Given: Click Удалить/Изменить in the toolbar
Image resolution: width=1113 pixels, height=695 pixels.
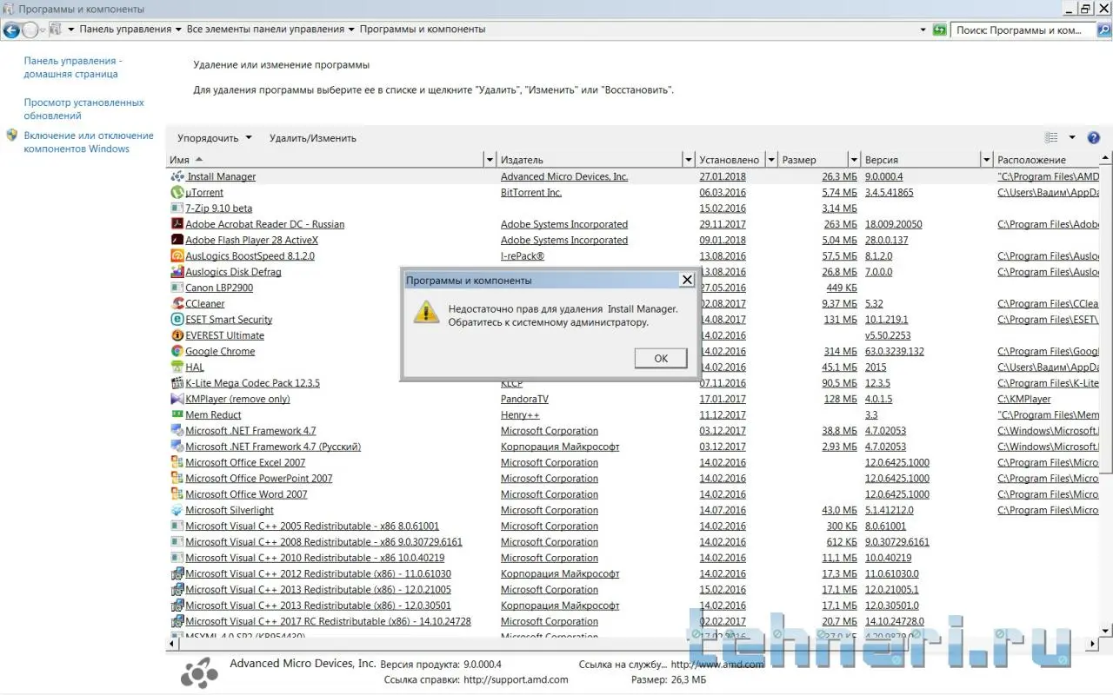Looking at the screenshot, I should [x=313, y=138].
